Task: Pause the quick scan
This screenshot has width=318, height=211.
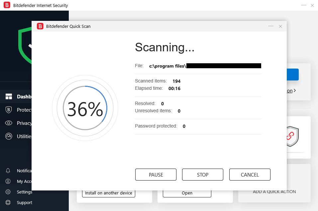Action: point(156,175)
